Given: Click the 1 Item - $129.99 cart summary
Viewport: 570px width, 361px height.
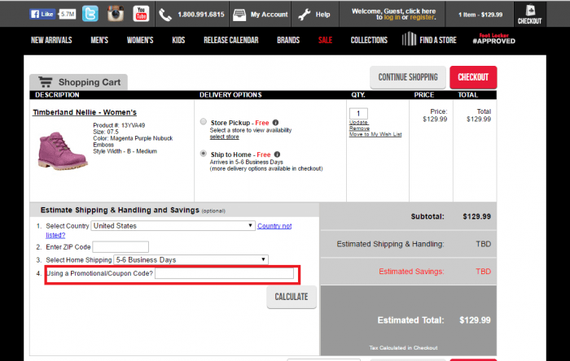Looking at the screenshot, I should (x=480, y=15).
